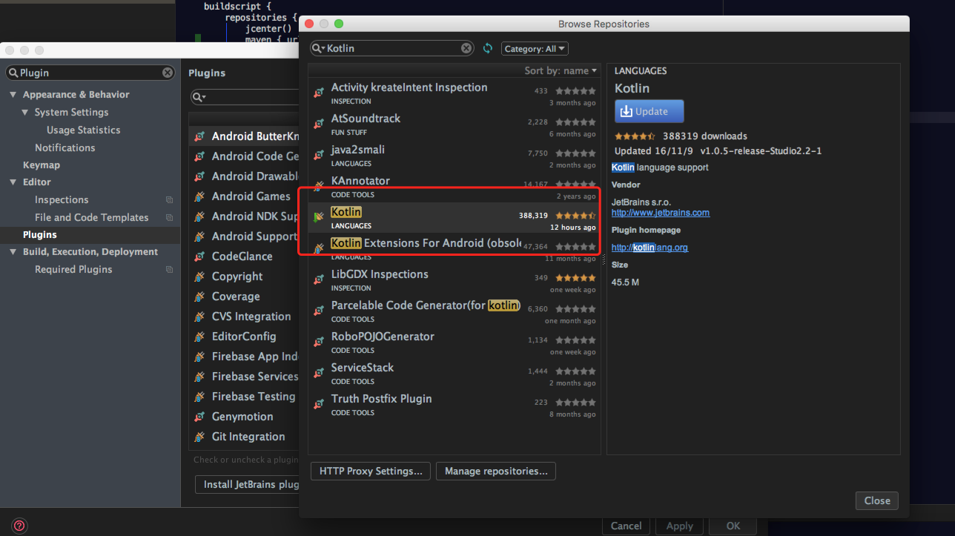Select Coverage plugin row
Viewport: 955px width, 536px height.
point(244,297)
